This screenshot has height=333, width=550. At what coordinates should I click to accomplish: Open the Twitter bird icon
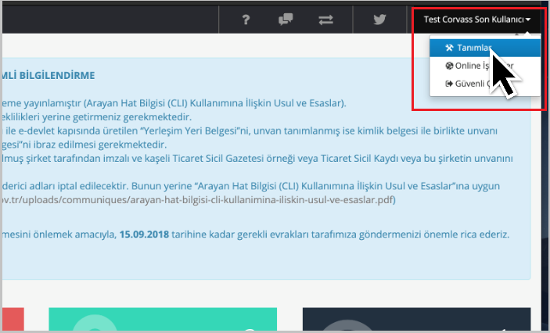point(379,20)
